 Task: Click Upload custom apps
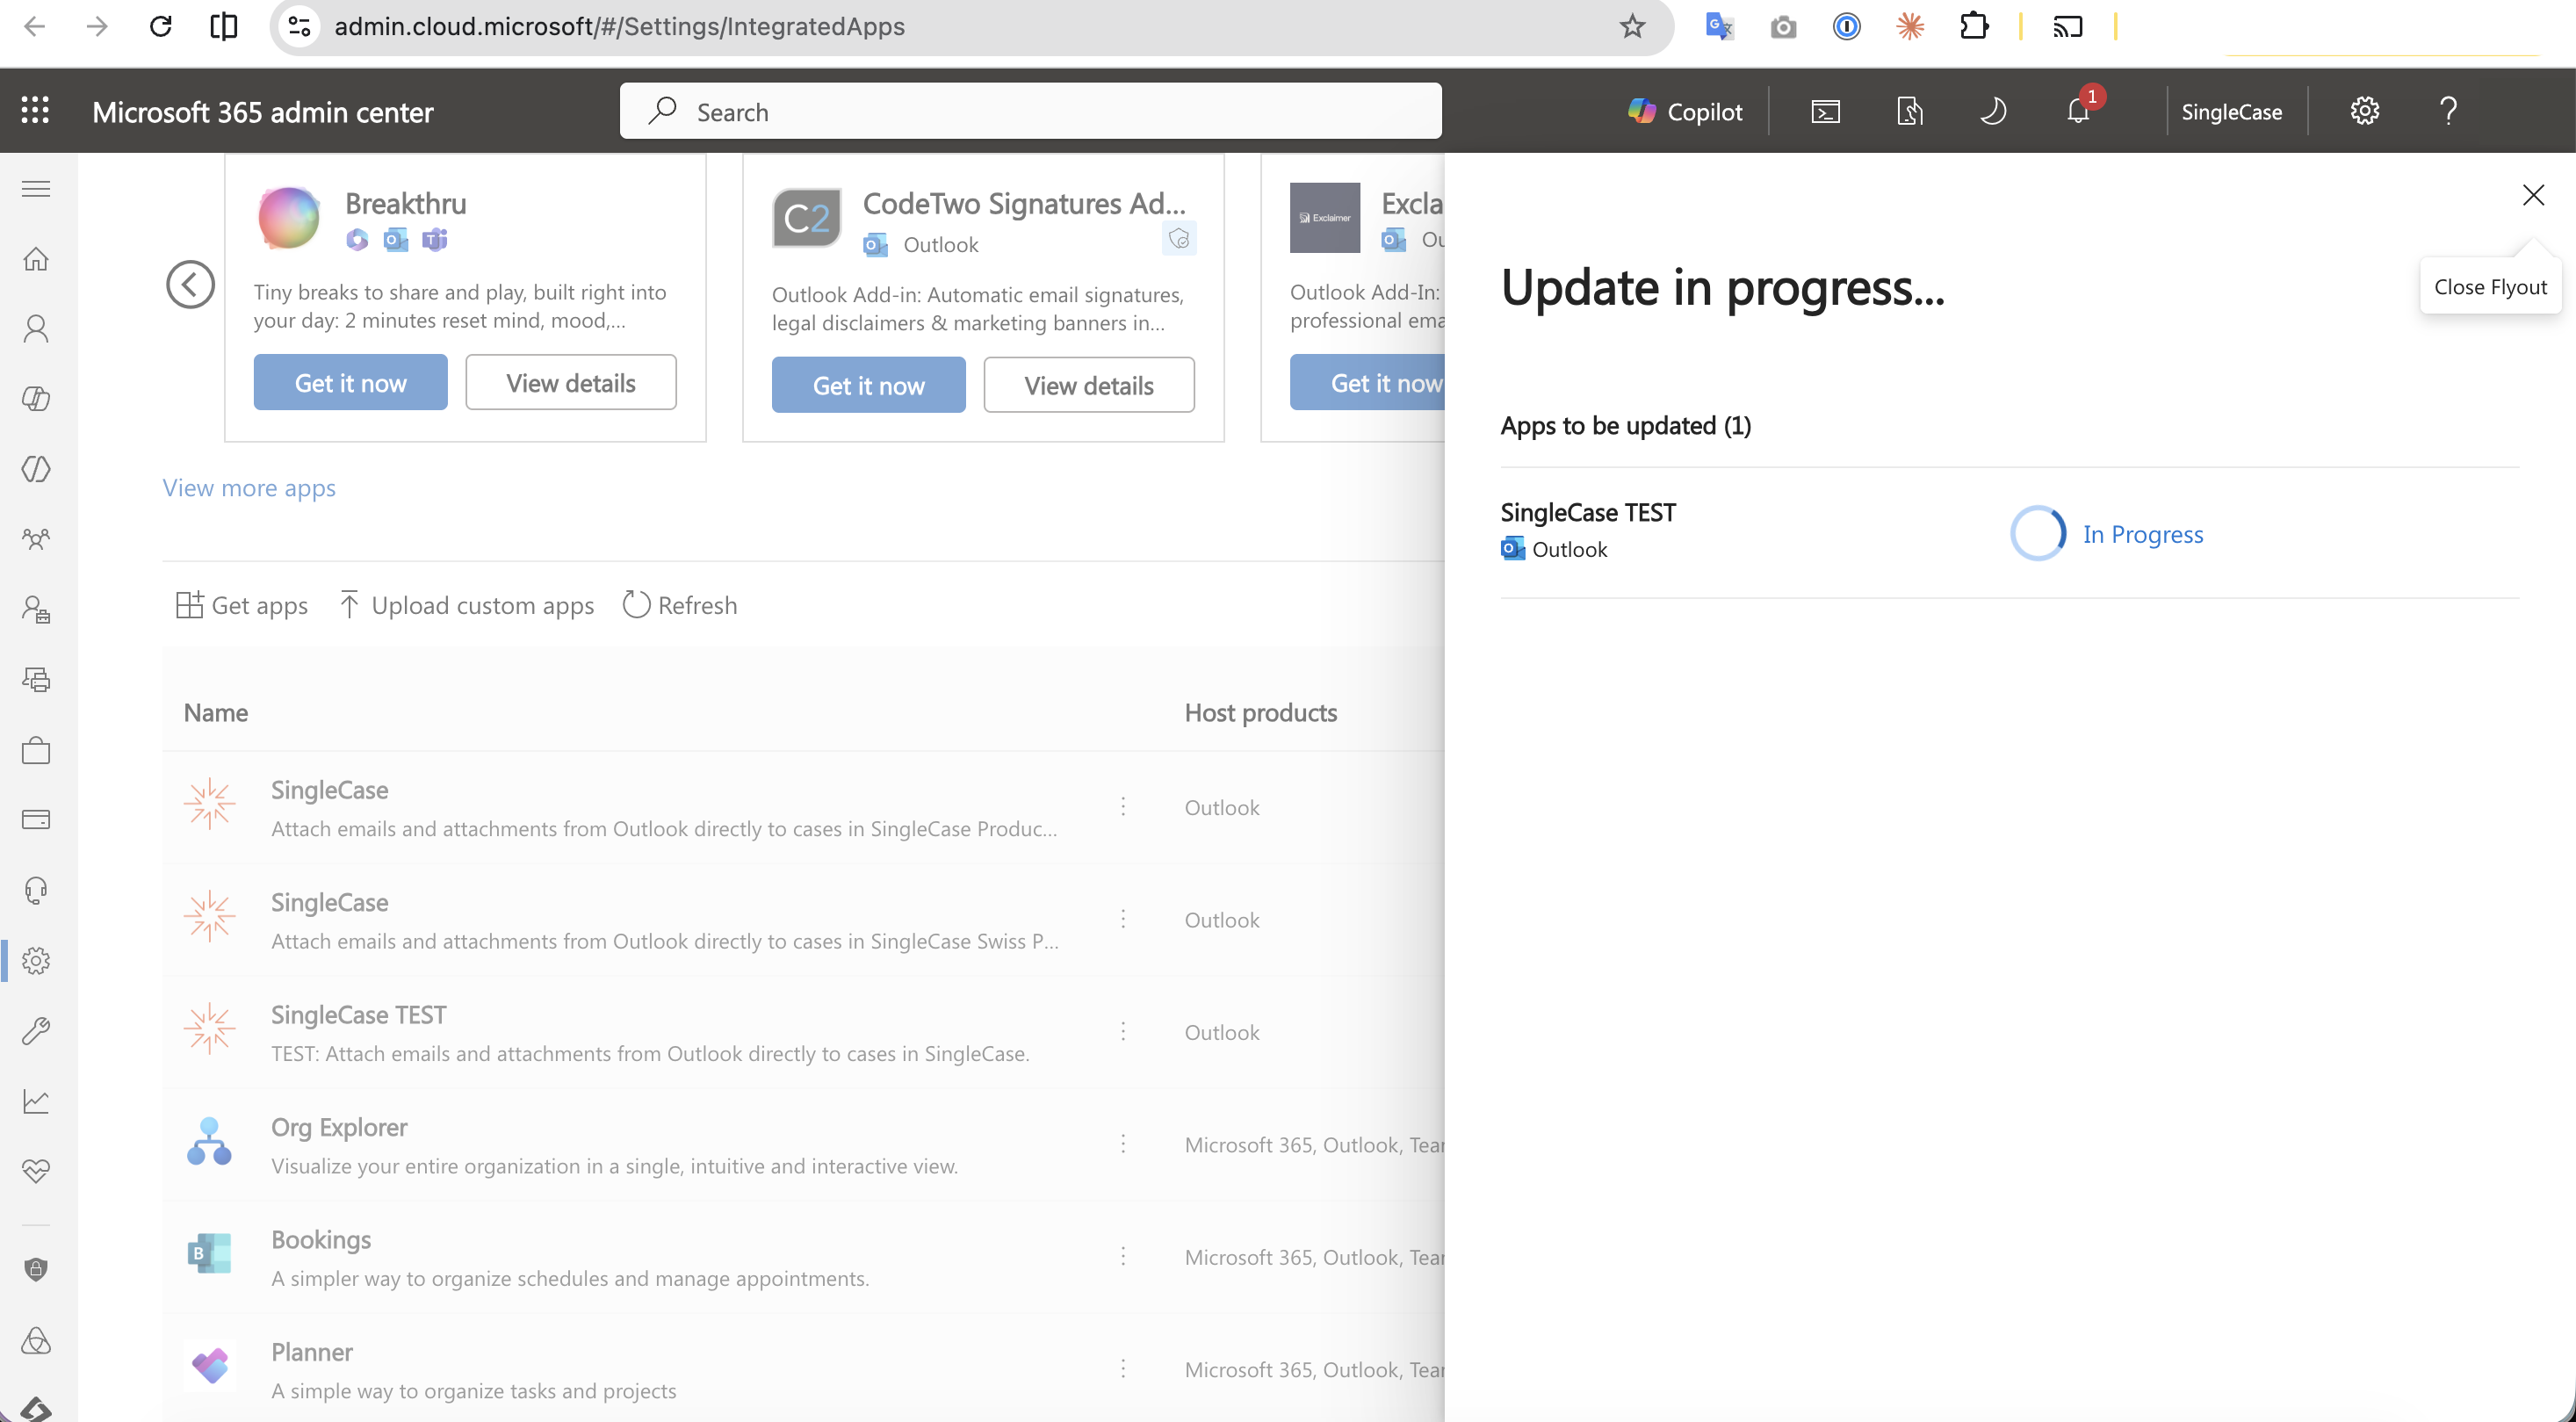point(466,605)
